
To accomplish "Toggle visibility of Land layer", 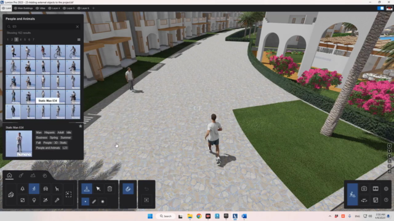I will pyautogui.click(x=3, y=8).
